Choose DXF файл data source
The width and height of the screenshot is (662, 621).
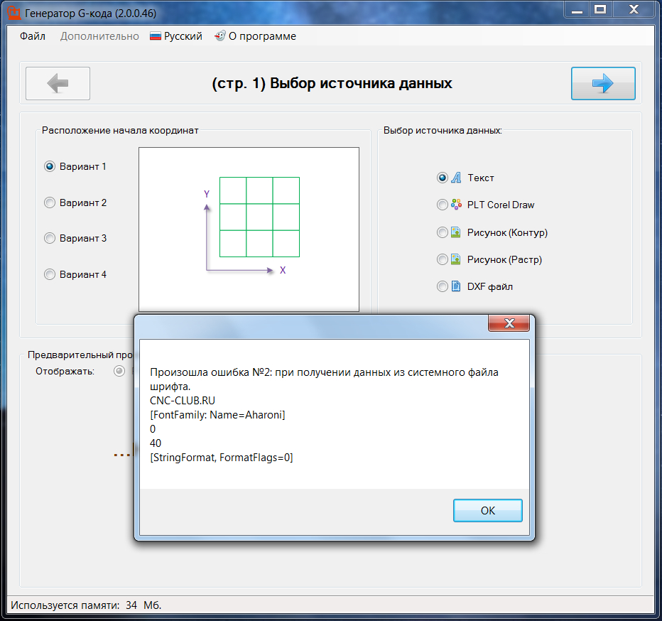[442, 286]
